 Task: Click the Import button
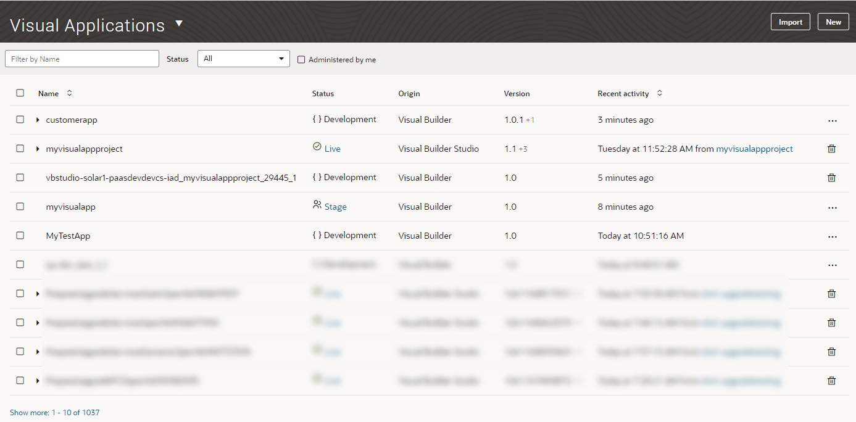click(791, 22)
